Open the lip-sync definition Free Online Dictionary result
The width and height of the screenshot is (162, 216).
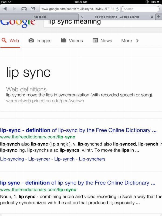pyautogui.click(x=78, y=130)
